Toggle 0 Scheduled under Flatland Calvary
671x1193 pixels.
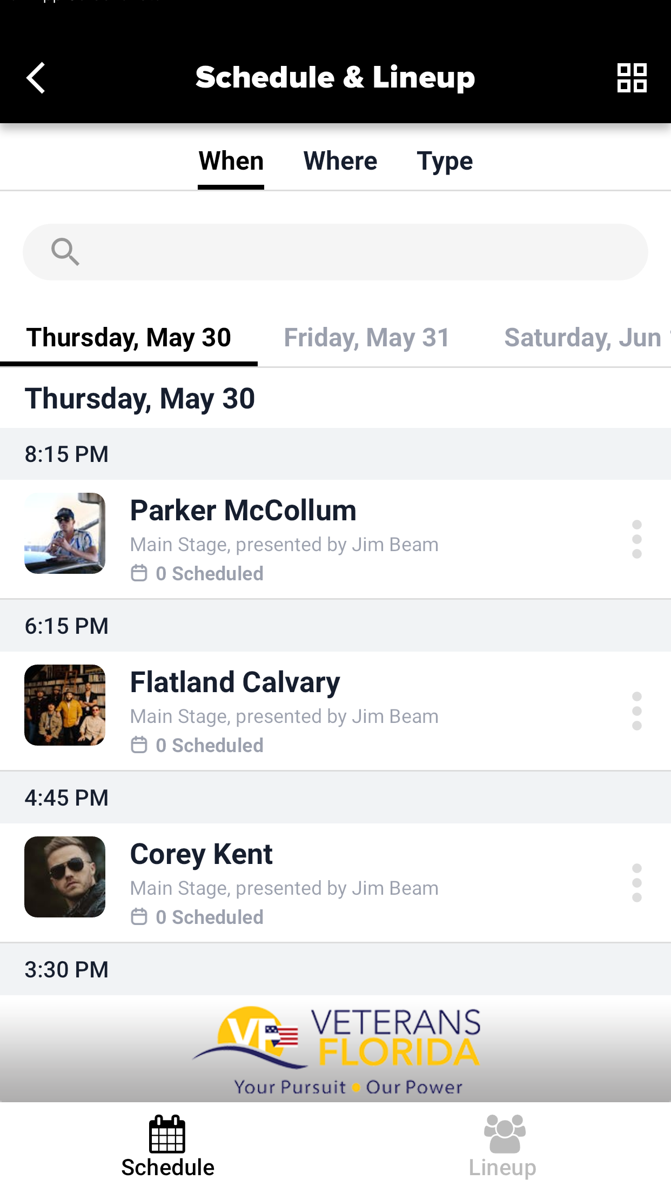[198, 745]
